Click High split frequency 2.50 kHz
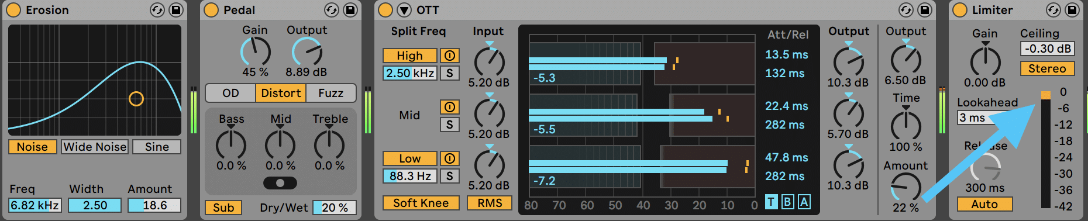 [410, 73]
